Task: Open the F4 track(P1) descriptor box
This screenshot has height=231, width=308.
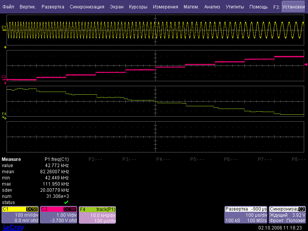Action: tap(97, 214)
